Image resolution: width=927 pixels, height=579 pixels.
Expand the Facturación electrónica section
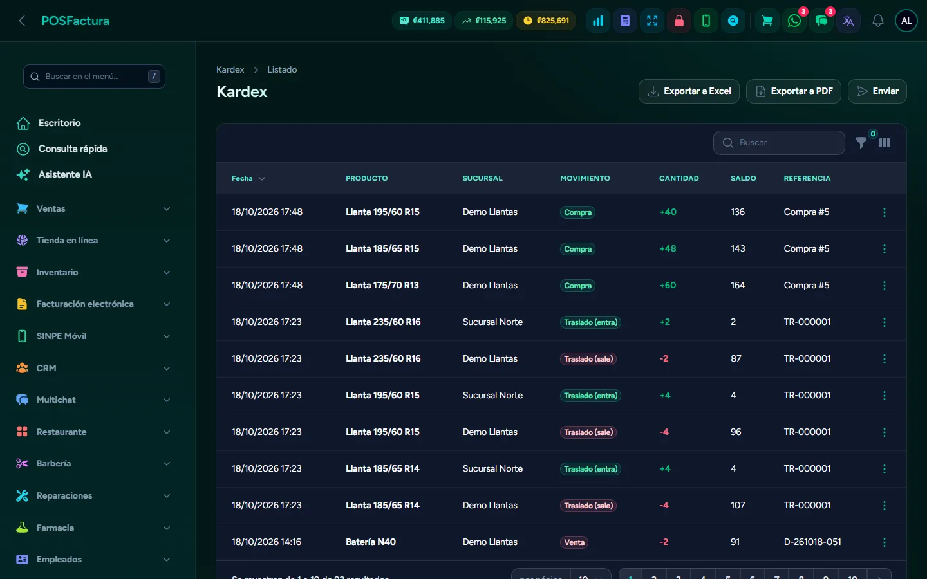click(93, 304)
